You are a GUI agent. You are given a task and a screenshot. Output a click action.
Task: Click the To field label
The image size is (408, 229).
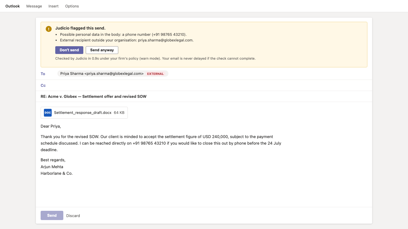pos(43,74)
